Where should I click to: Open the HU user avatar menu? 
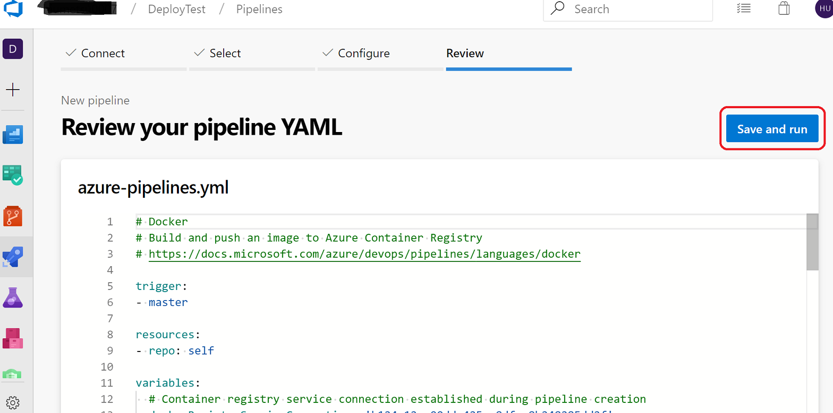824,7
